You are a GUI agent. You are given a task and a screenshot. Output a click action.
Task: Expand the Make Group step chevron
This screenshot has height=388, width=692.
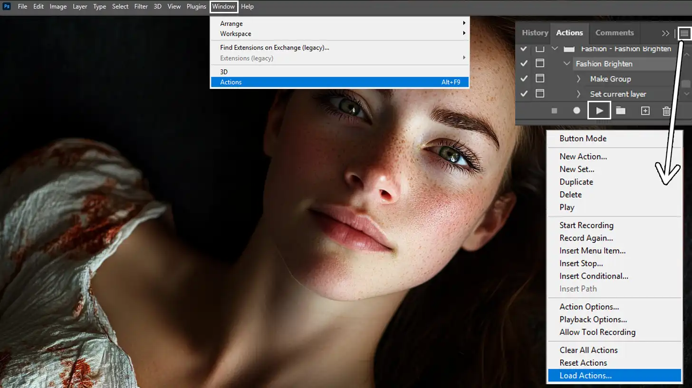[x=578, y=79]
